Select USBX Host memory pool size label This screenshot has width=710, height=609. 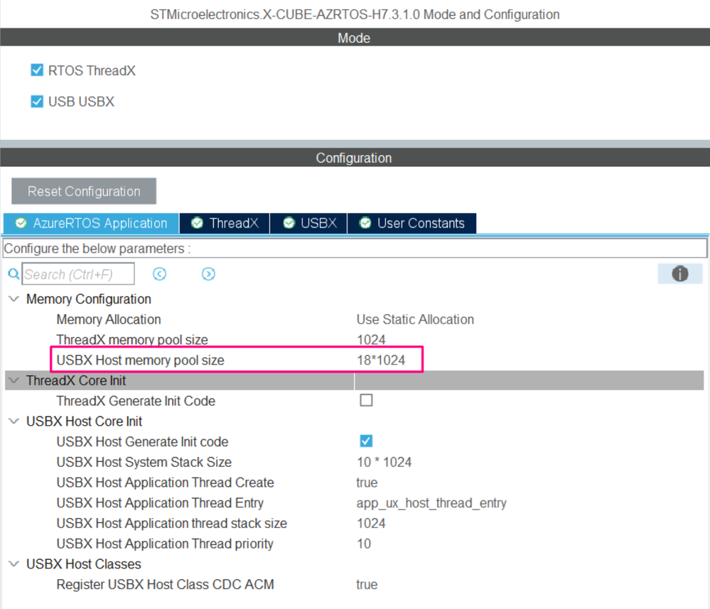[141, 360]
